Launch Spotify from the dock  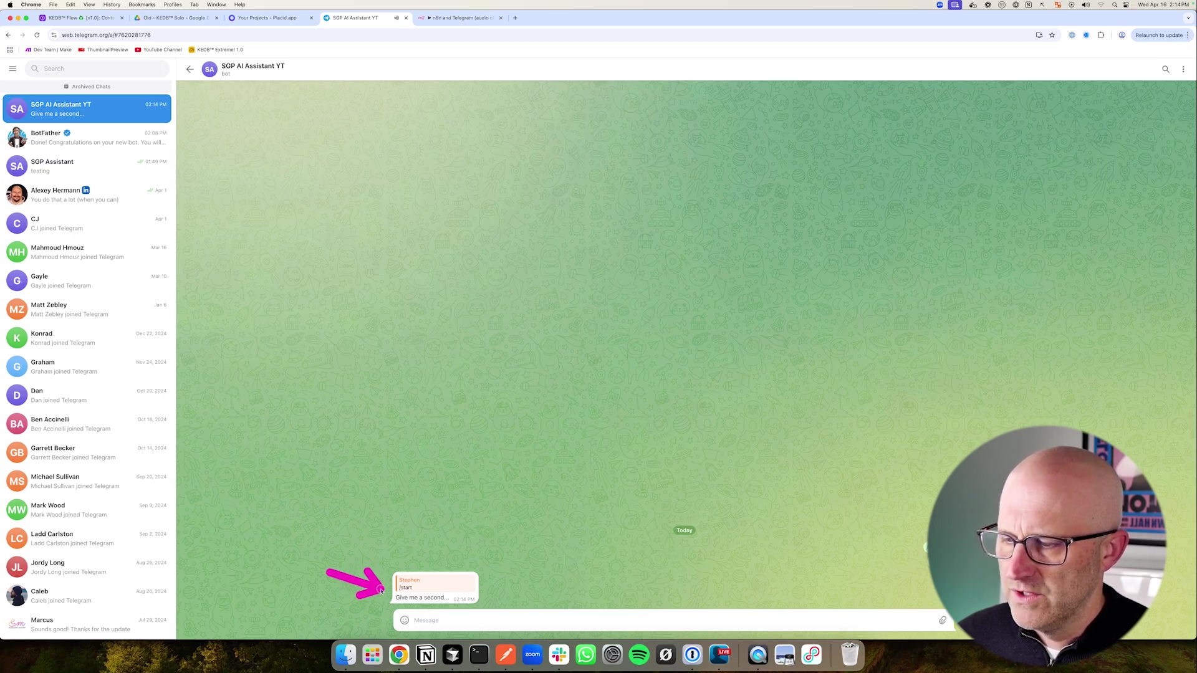[x=639, y=655]
